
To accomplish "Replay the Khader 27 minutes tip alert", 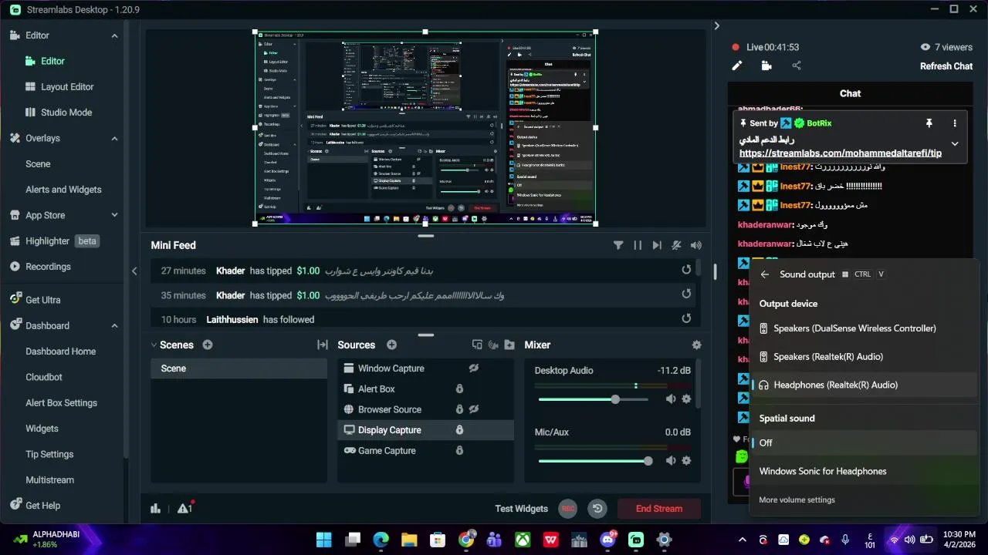I will tap(686, 270).
